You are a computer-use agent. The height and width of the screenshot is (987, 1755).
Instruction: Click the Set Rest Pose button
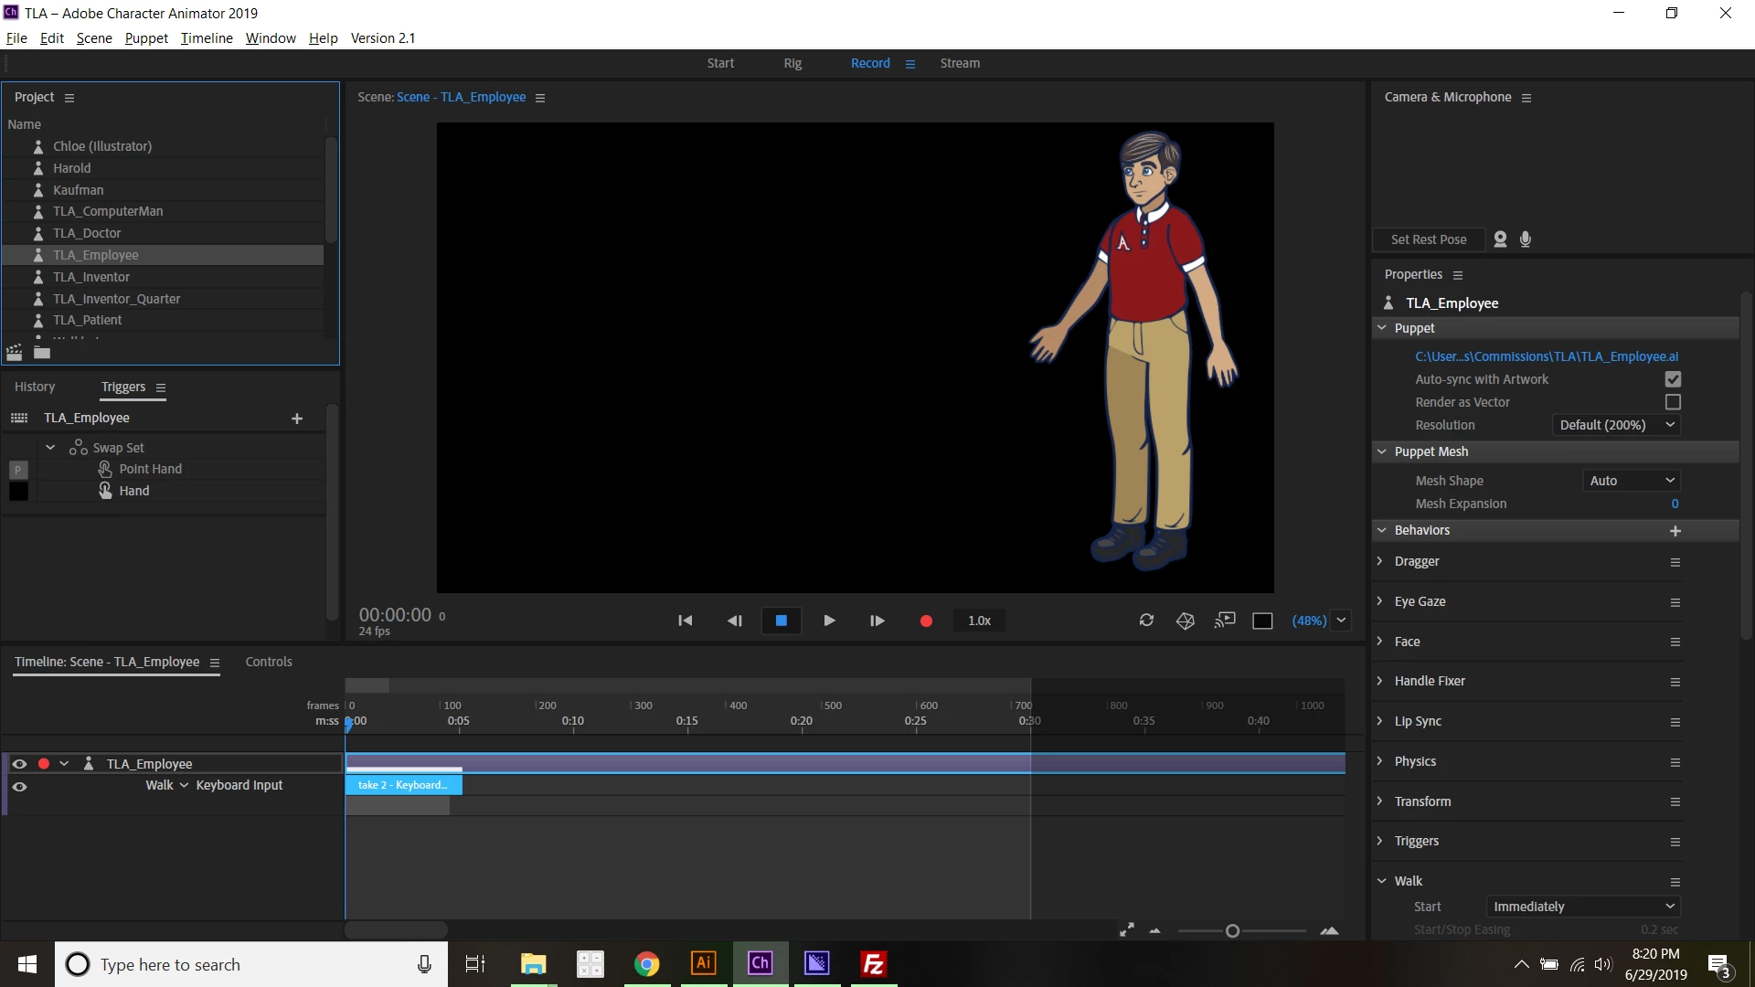coord(1428,239)
